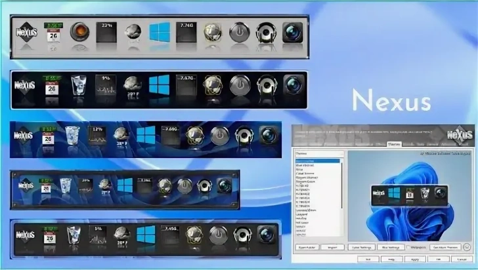Click the Help button in the dialog
This screenshot has width=478, height=270.
(391, 260)
